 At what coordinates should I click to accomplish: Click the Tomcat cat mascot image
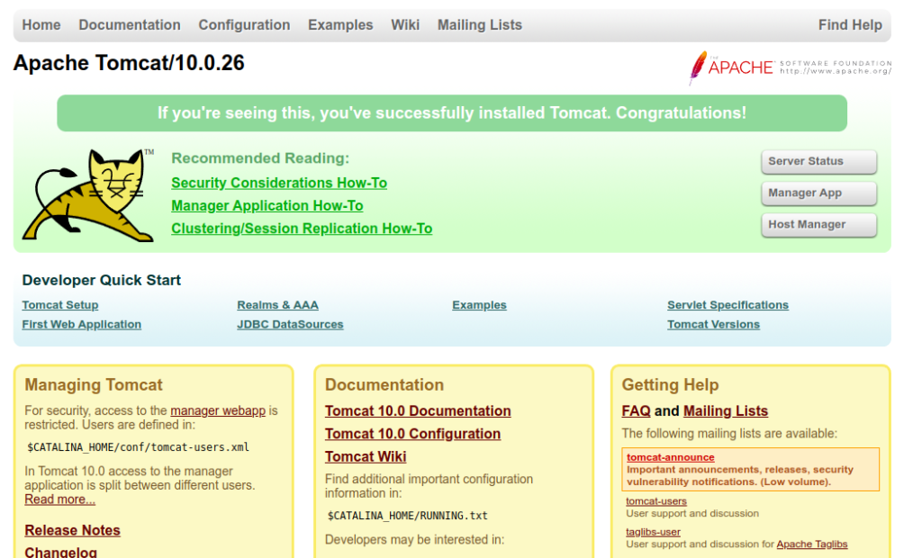(x=88, y=195)
